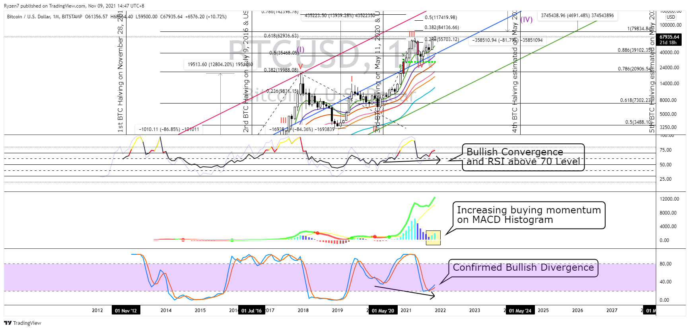Click Fibonacci label 0.382(19988.08)
This screenshot has width=690, height=330.
[x=281, y=70]
